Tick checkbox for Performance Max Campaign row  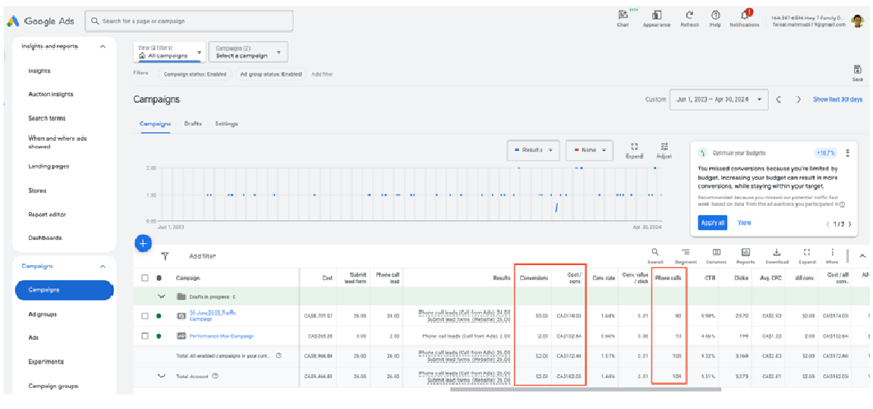tap(145, 336)
